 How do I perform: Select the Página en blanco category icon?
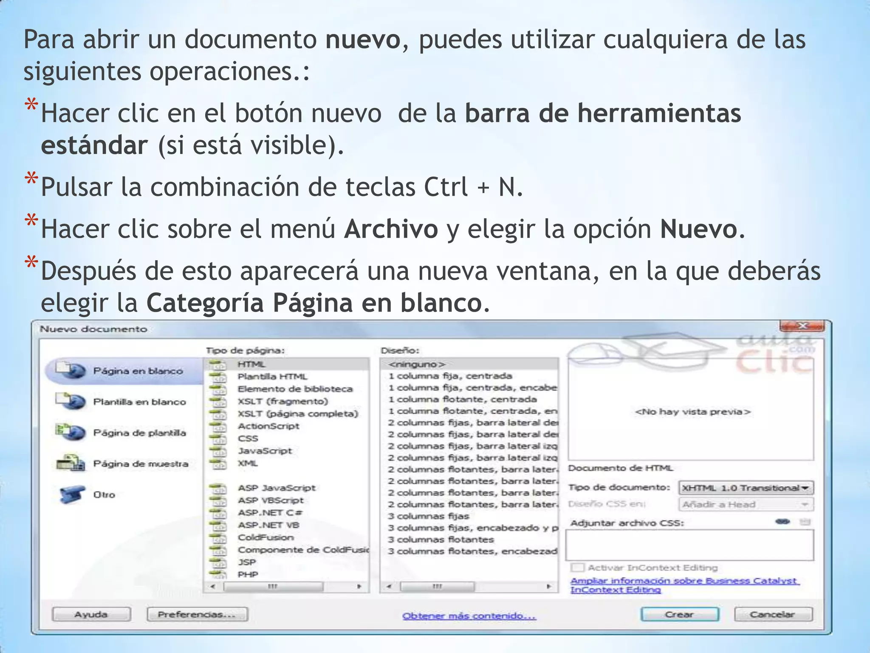pyautogui.click(x=71, y=370)
